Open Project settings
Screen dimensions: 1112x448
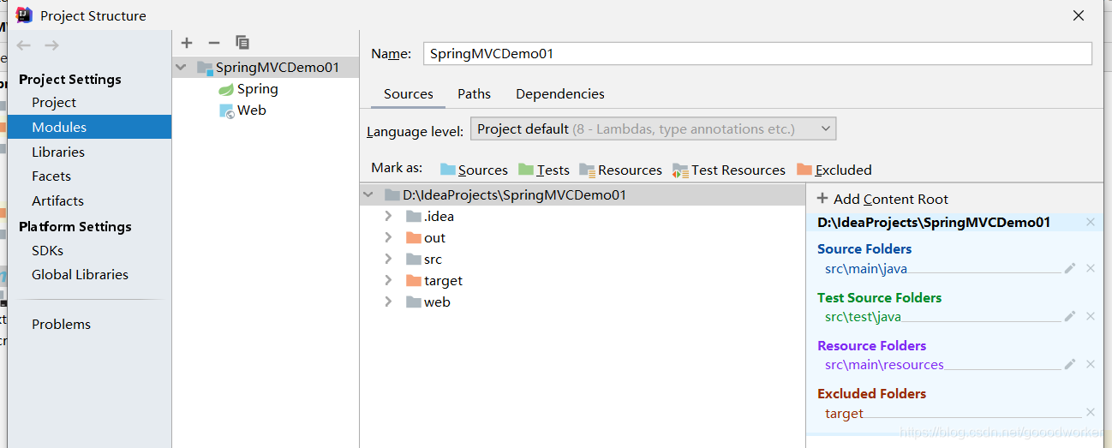[54, 102]
